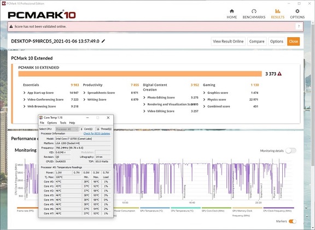The height and width of the screenshot is (230, 315).
Task: Expand Video Editing Score
Action: 144,111
